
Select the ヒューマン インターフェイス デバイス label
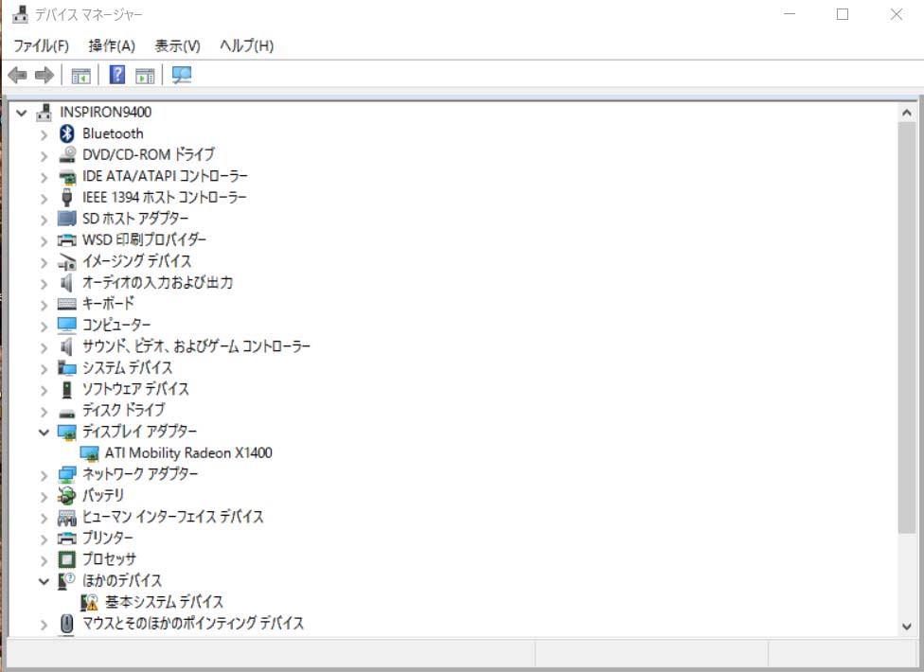tap(172, 517)
